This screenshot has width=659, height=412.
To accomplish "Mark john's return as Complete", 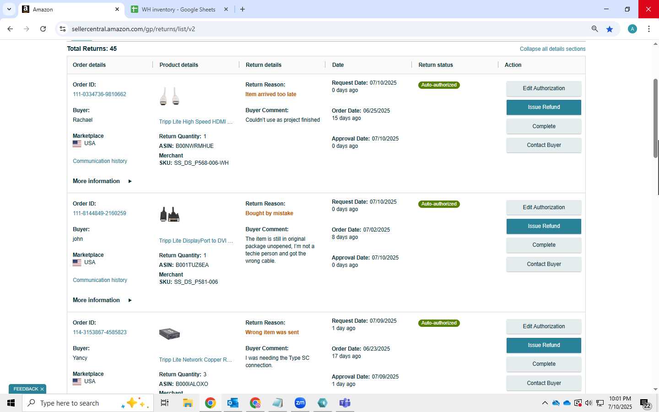I will [544, 245].
